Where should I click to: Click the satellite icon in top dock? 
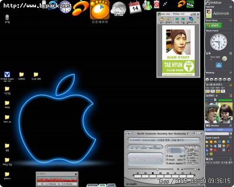pyautogui.click(x=165, y=4)
